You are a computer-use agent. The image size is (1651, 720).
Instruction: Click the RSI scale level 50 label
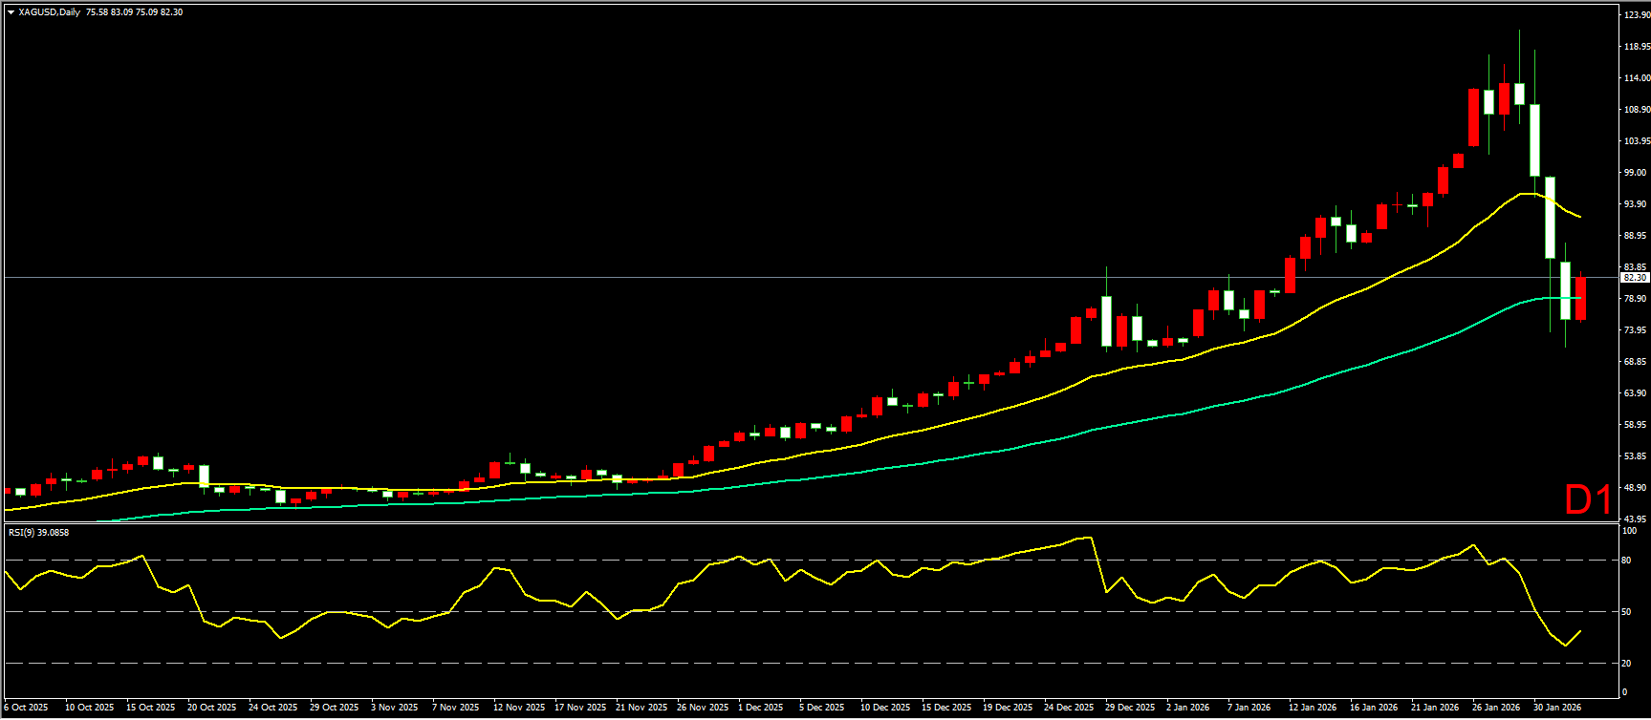1626,611
